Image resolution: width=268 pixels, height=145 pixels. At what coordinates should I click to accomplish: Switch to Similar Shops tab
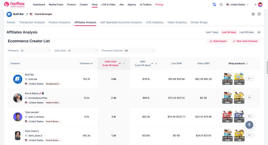(199, 22)
